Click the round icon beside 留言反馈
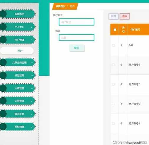The height and width of the screenshot is (145, 149). [x=3, y=114]
